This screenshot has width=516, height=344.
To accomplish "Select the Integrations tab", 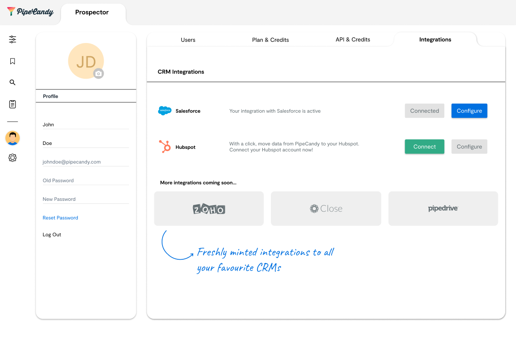I will click(x=435, y=40).
